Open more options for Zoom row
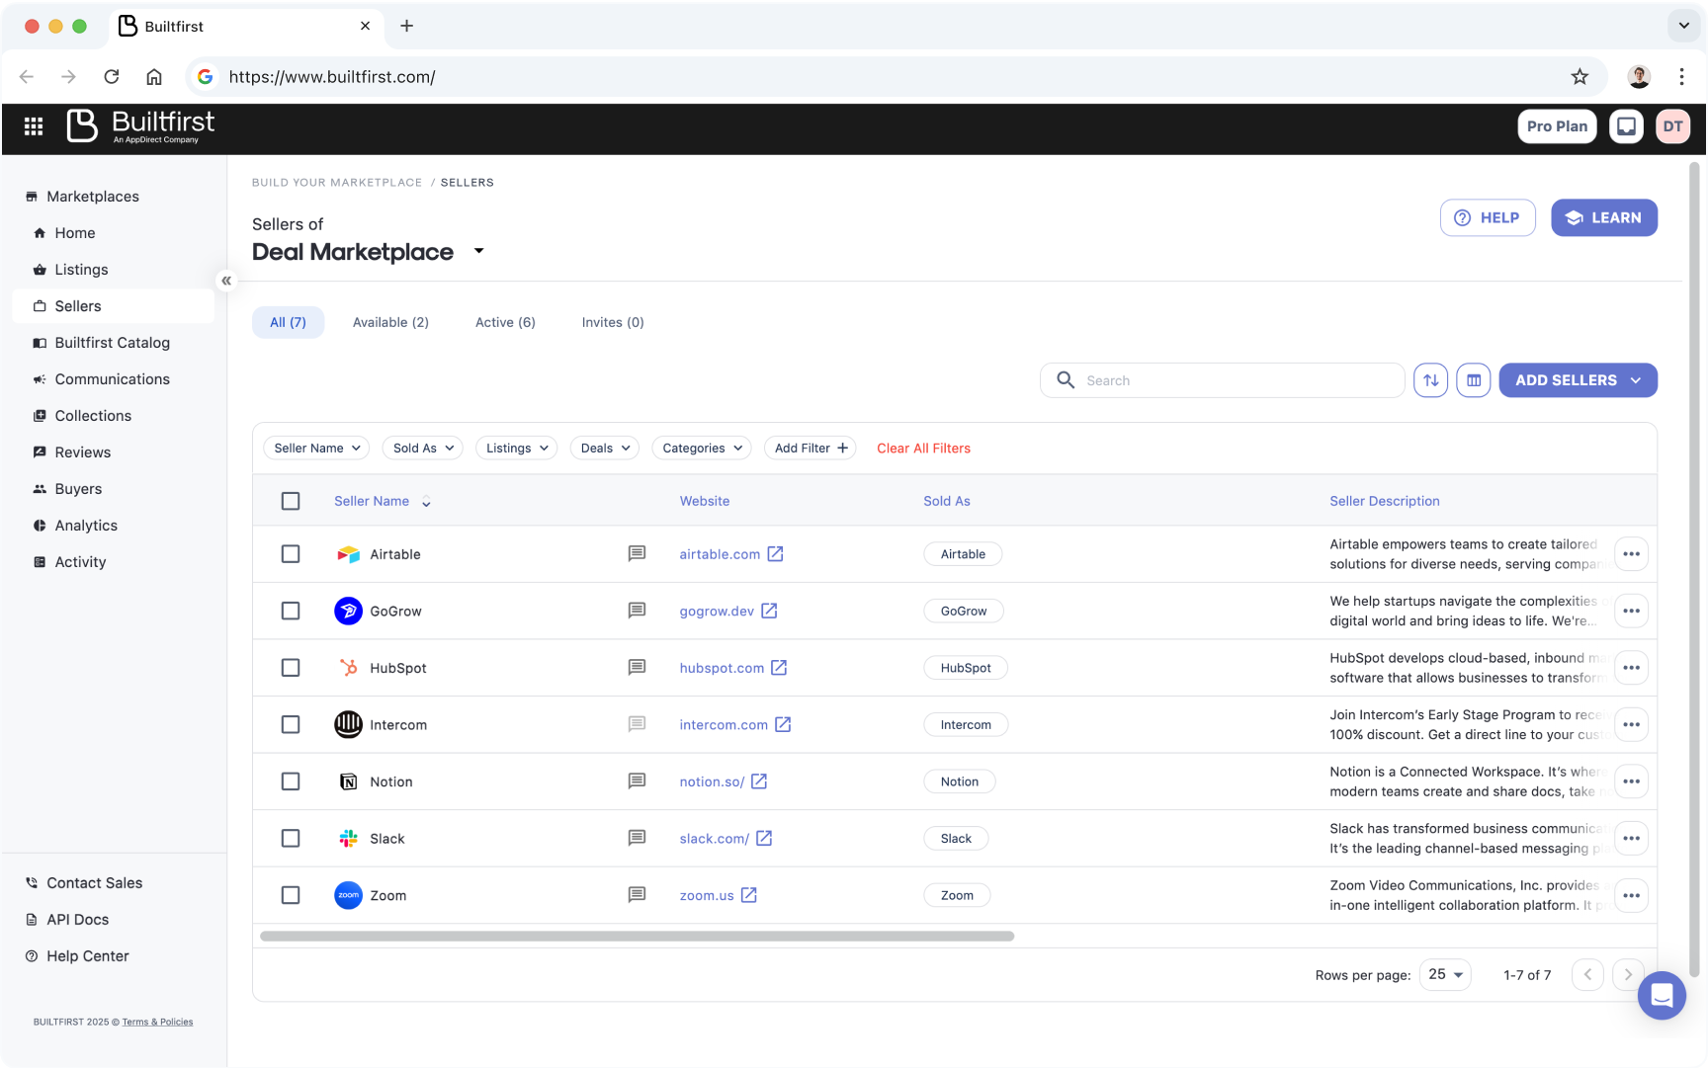1708x1068 pixels. (1631, 895)
